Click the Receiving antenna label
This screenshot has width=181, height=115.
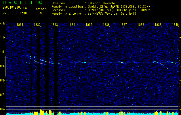pos(66,14)
